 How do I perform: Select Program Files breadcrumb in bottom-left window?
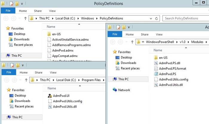coord(91,80)
